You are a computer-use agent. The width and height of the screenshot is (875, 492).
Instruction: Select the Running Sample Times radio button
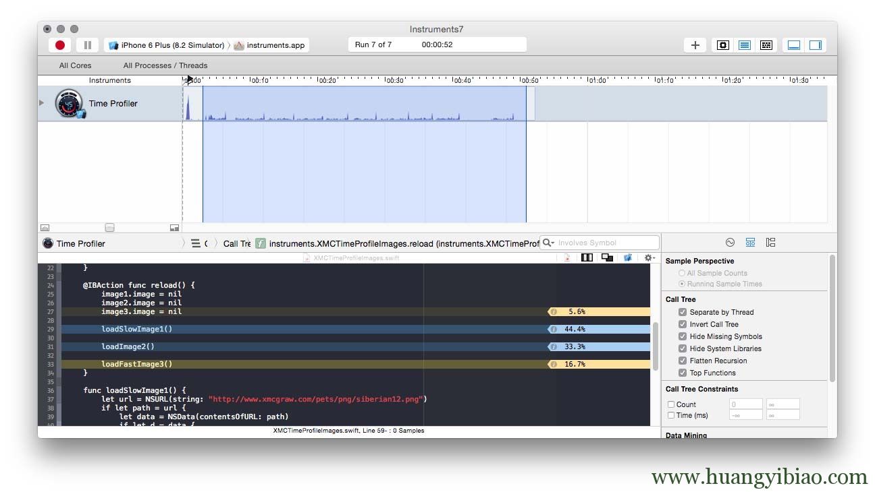click(x=681, y=283)
